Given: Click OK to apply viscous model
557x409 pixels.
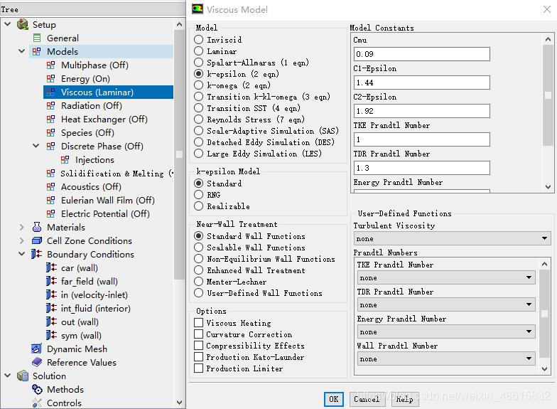Looking at the screenshot, I should pos(334,399).
